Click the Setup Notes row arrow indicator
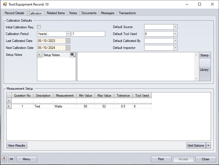 pyautogui.click(x=40, y=55)
